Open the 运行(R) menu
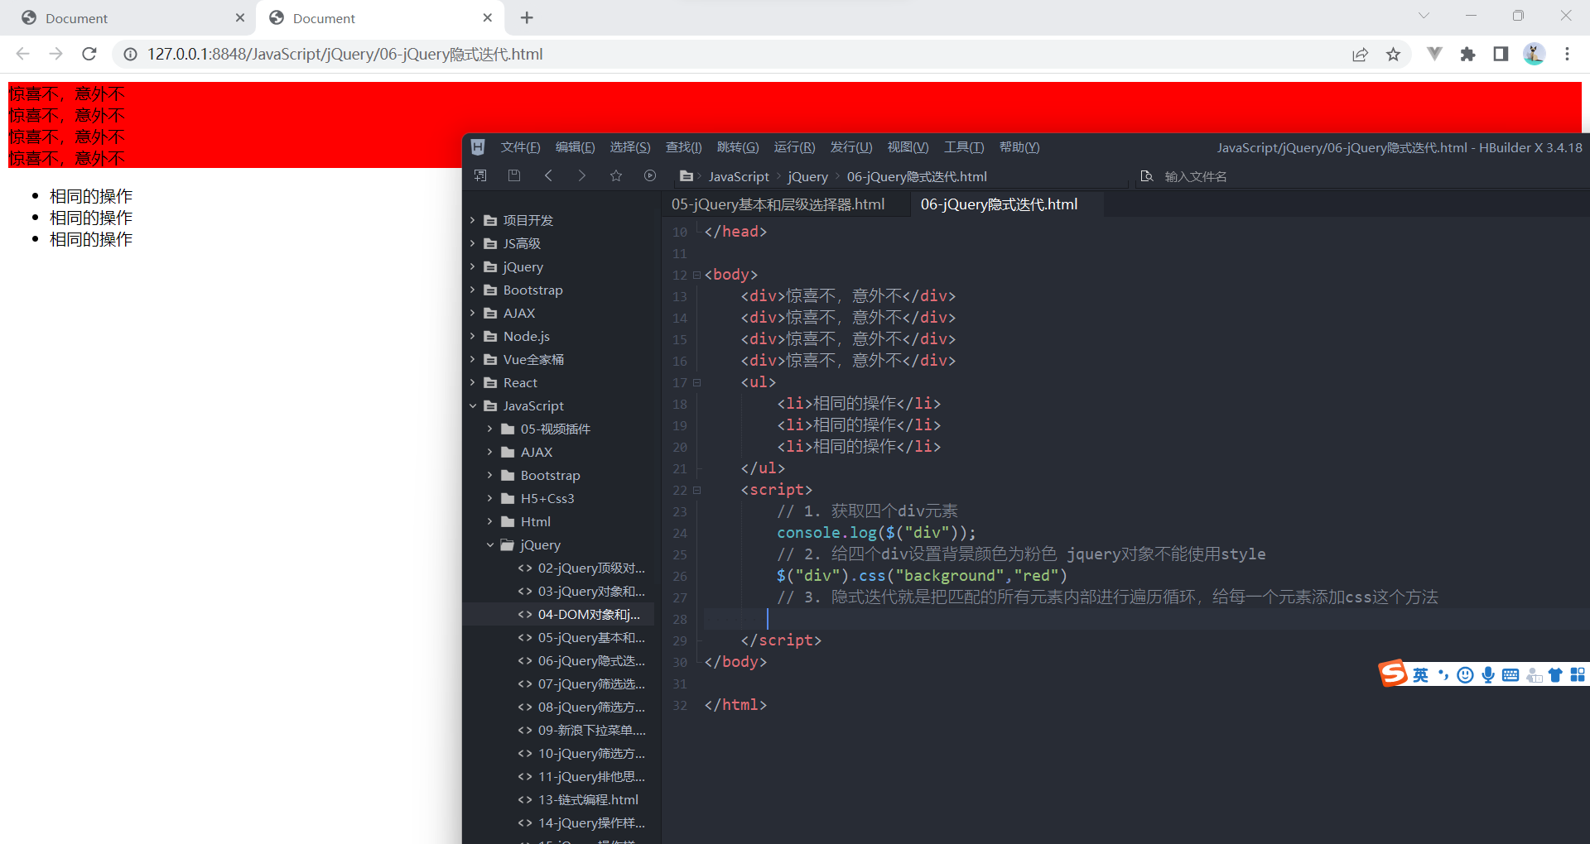The width and height of the screenshot is (1590, 844). (794, 147)
